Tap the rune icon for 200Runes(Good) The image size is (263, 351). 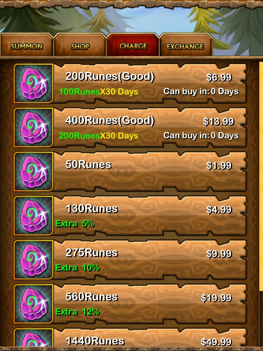(33, 84)
